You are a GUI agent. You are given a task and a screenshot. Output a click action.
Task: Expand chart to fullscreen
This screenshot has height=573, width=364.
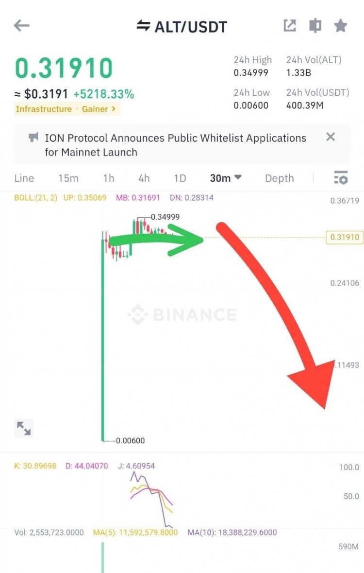pos(24,428)
